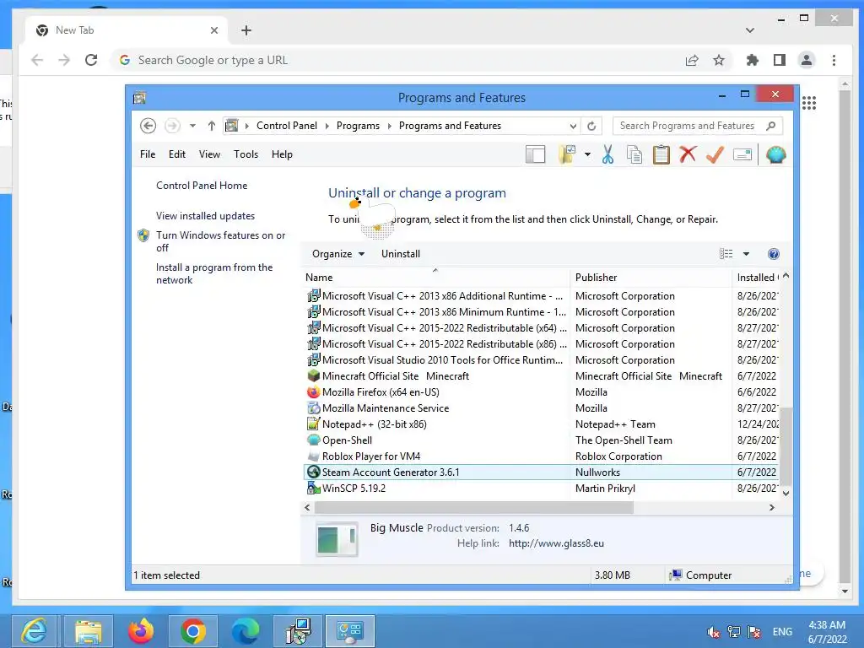Open Turn Windows features on or off
Viewport: 864px width, 648px height.
tap(220, 241)
